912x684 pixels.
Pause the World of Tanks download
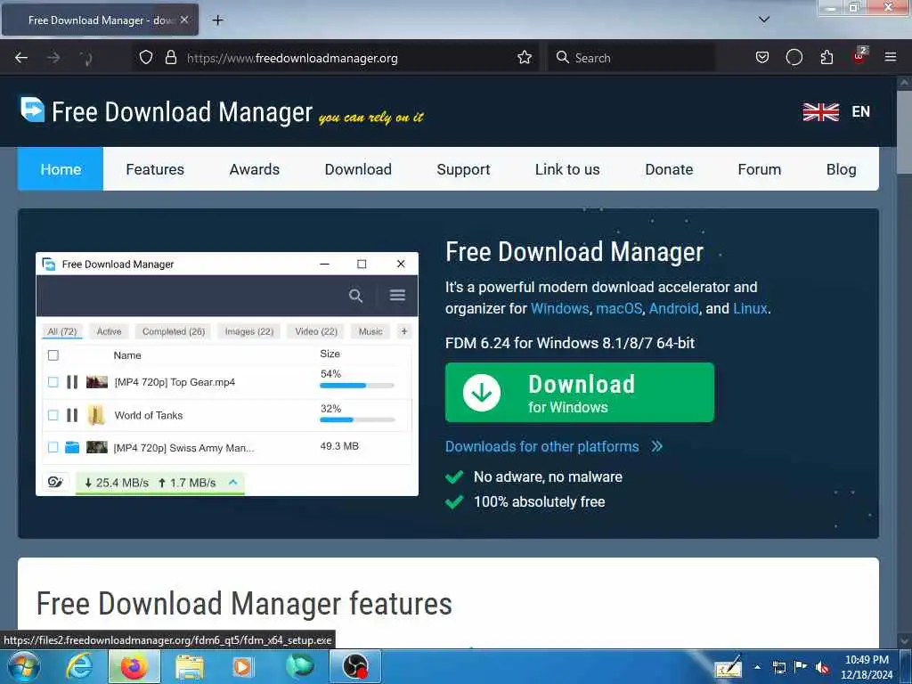[x=72, y=415]
